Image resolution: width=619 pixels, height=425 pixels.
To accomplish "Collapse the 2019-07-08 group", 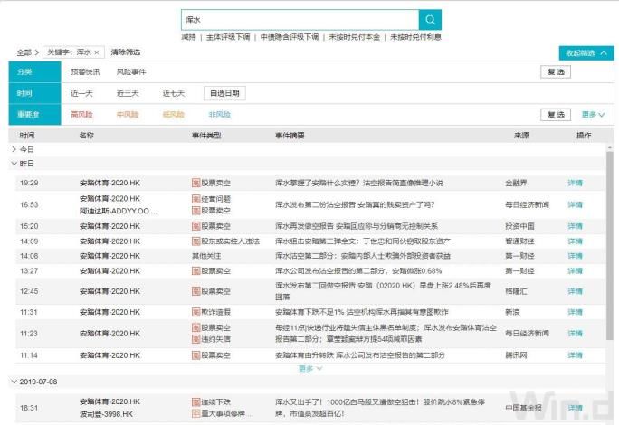I will click(x=14, y=382).
